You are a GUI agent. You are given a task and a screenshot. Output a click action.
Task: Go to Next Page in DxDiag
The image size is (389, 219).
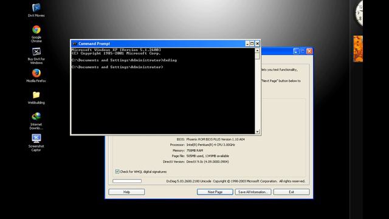(x=215, y=192)
